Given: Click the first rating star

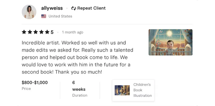Looking at the screenshot, I should pos(24,32).
